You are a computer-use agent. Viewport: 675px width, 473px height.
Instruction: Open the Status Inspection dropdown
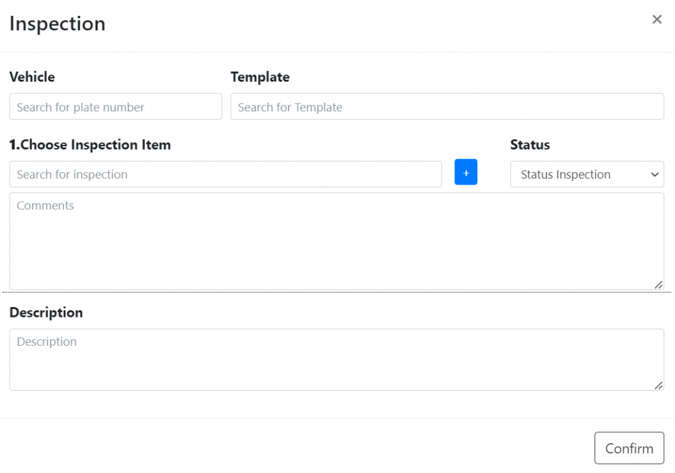587,175
